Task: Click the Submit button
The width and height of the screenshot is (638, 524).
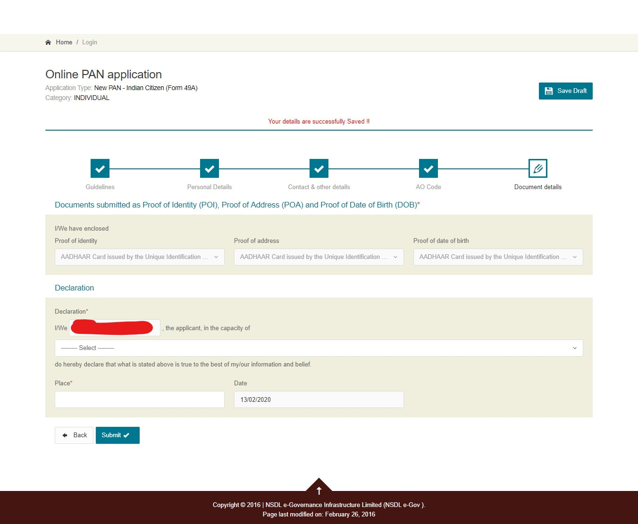Action: 118,435
